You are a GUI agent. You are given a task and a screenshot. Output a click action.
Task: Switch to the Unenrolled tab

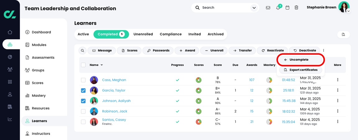143,34
